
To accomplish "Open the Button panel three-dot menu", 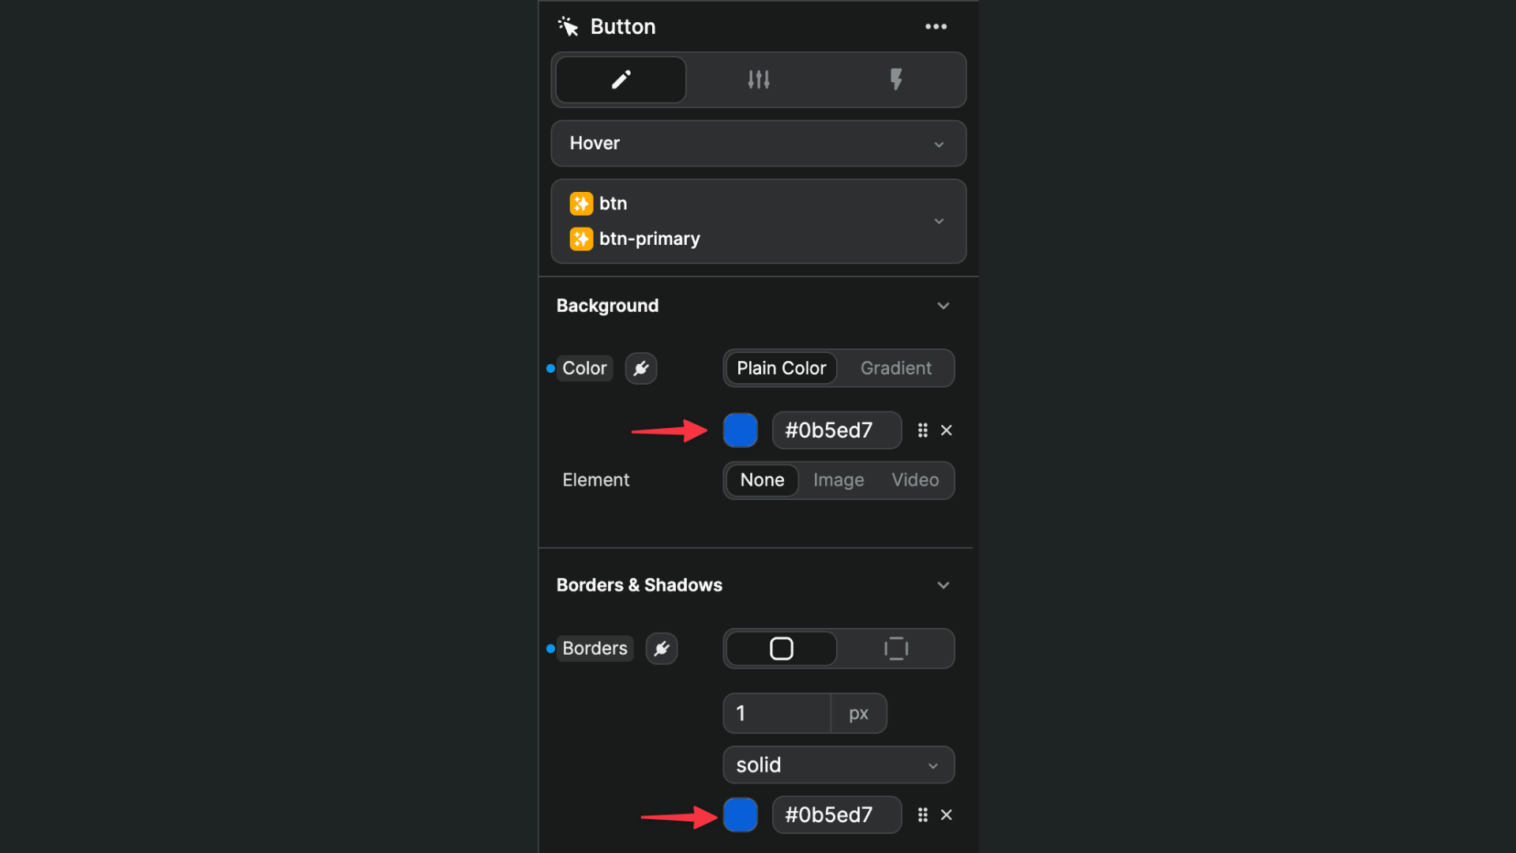I will [936, 27].
